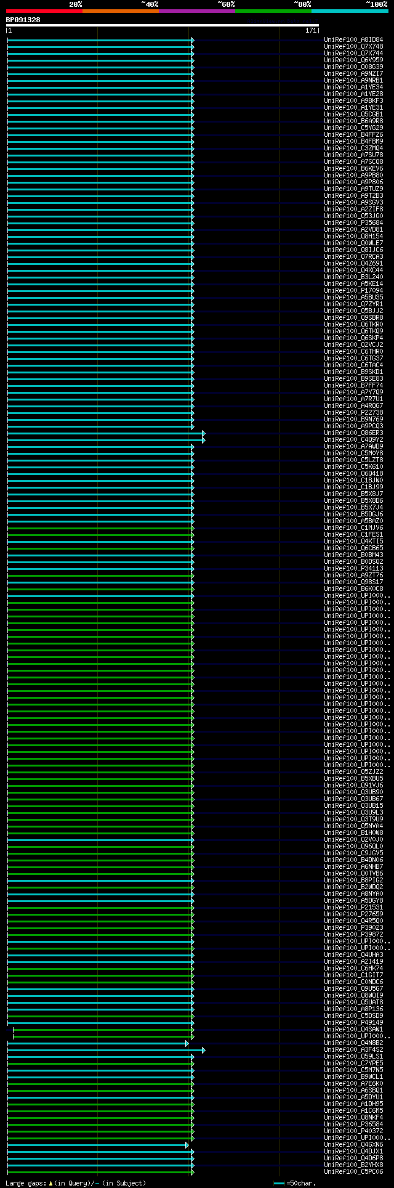
Task: Open hit UniRef100_Q3UB90
Action: click(353, 792)
